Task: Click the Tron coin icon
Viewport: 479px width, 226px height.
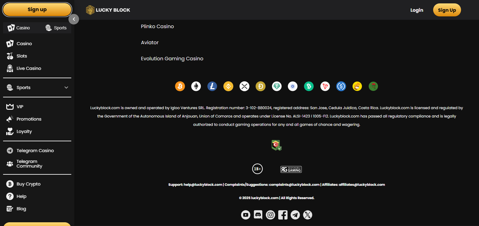Action: tap(325, 86)
